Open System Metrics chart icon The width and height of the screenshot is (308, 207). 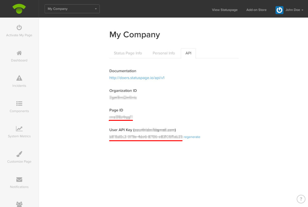[19, 129]
